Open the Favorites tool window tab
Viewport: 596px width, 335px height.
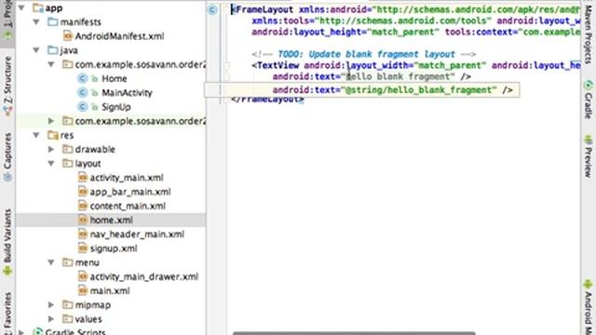(x=7, y=314)
